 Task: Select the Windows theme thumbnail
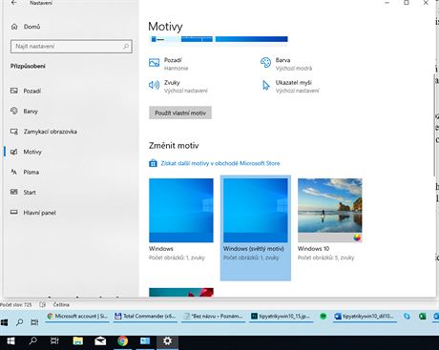tap(181, 211)
